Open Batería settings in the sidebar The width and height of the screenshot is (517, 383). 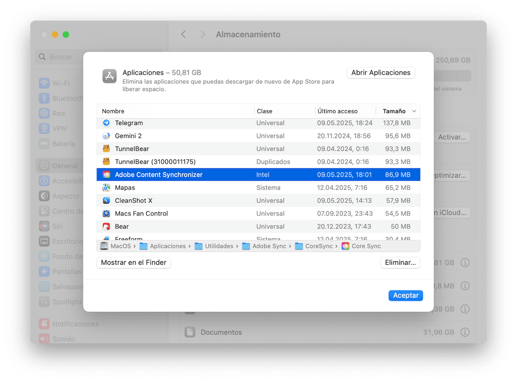pos(57,144)
